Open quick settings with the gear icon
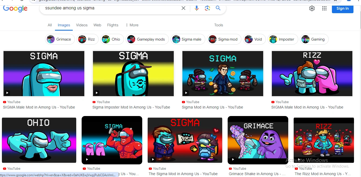This screenshot has height=177, width=361. pos(312,8)
